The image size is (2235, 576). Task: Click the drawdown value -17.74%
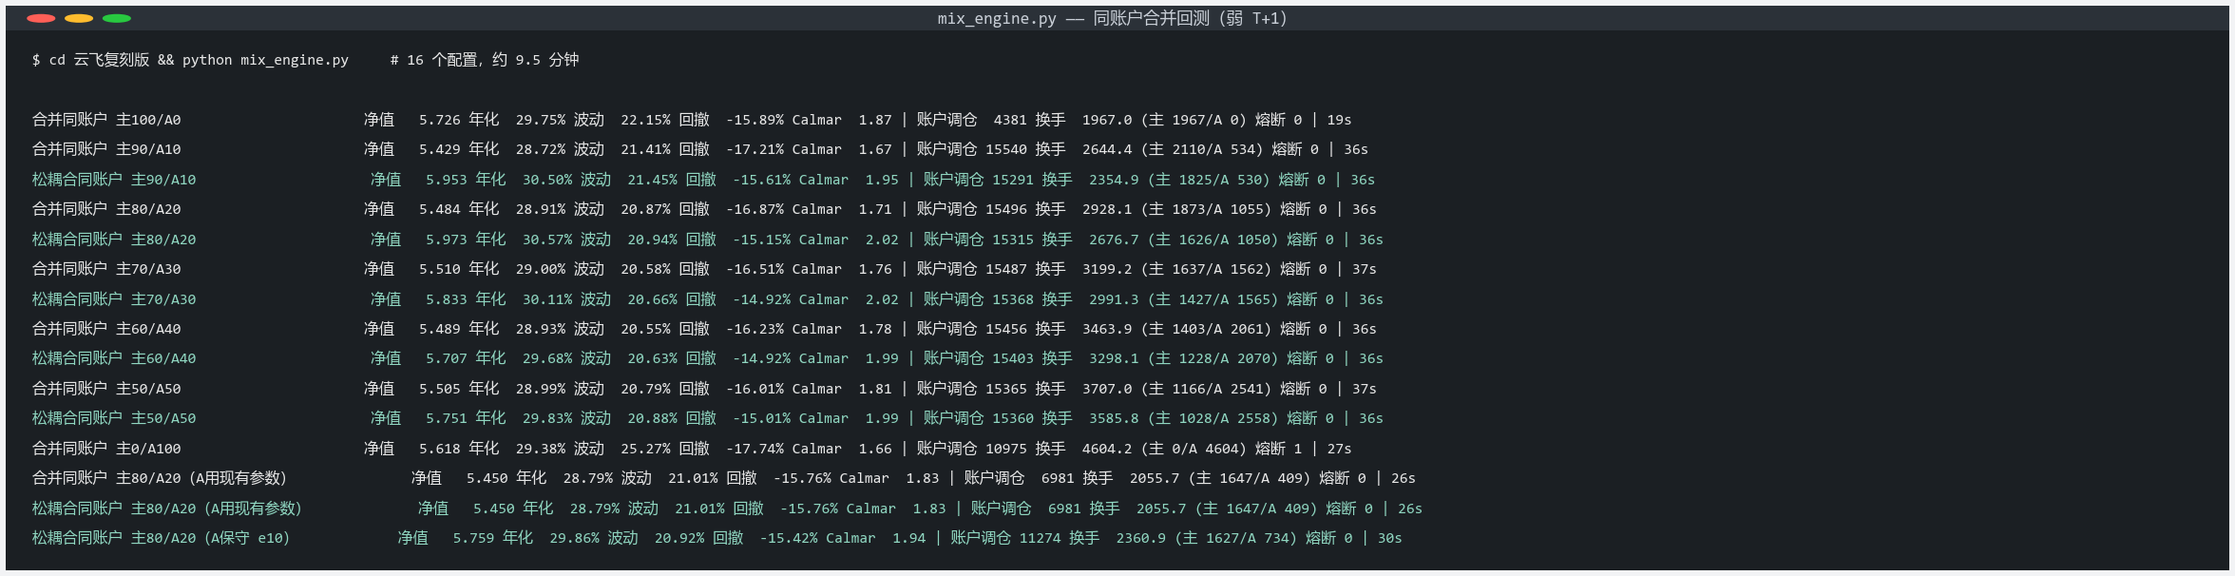pyautogui.click(x=755, y=449)
